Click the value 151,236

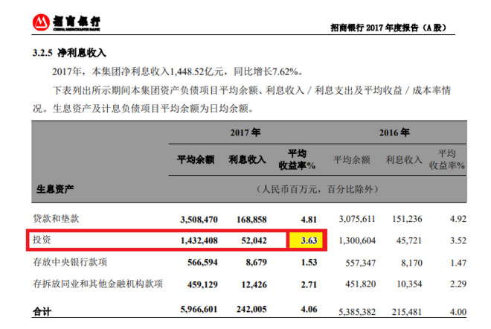point(407,219)
